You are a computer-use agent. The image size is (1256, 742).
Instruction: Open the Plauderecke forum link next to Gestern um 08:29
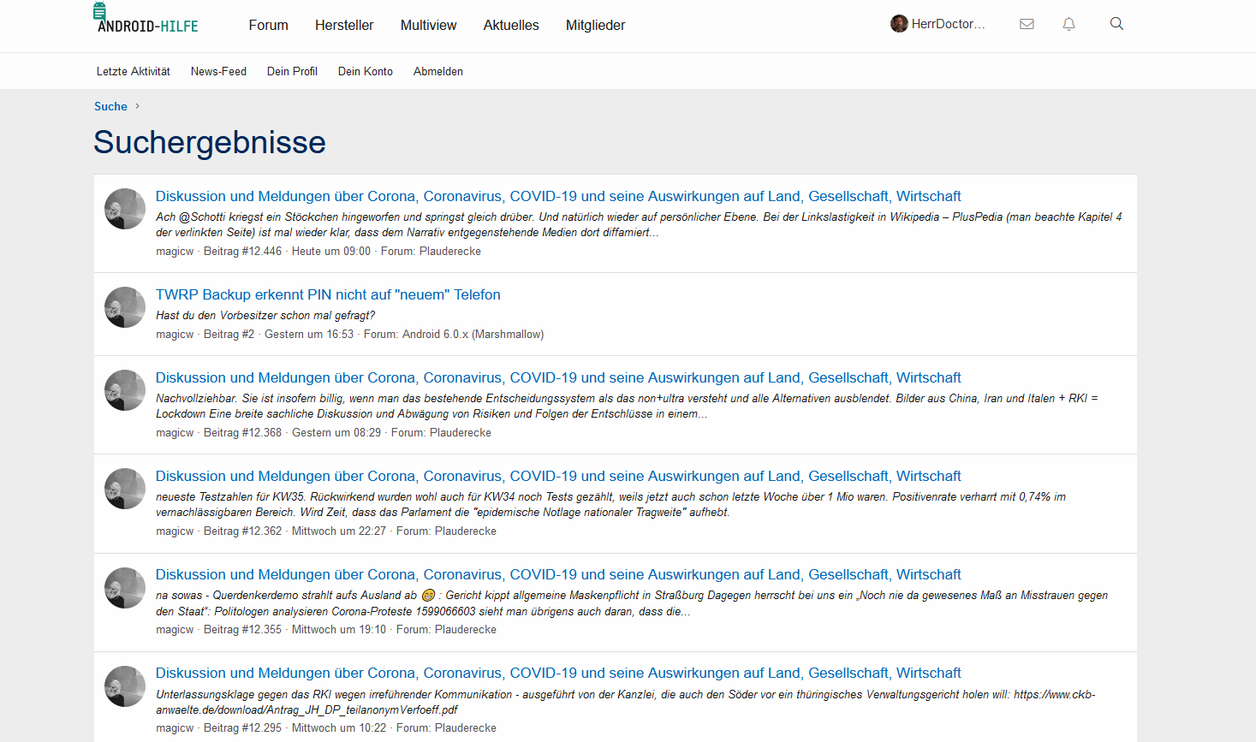tap(461, 433)
